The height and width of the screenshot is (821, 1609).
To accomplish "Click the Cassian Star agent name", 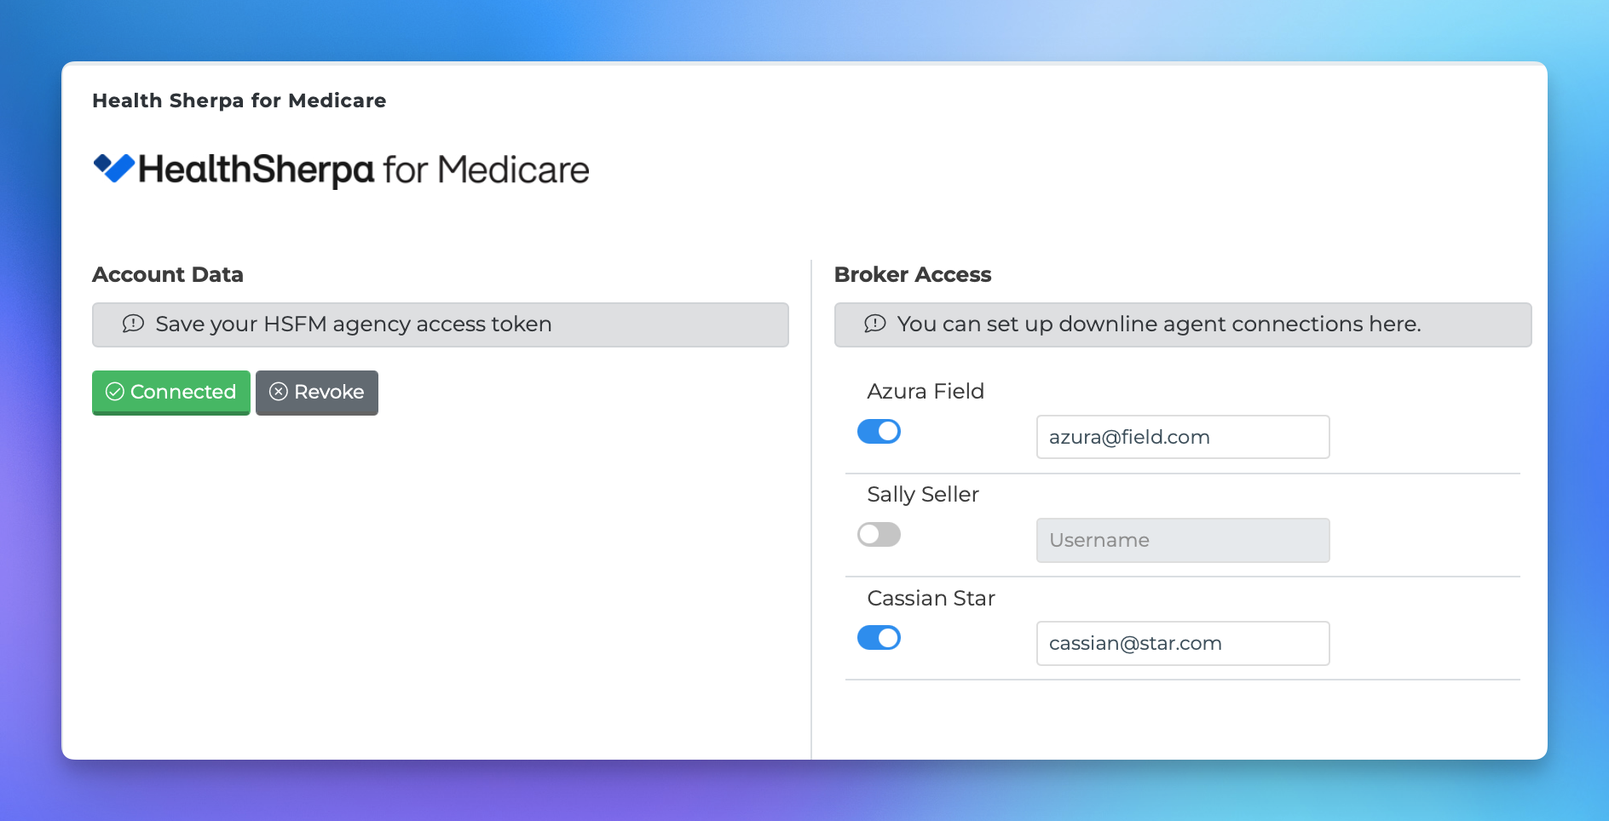I will (x=931, y=598).
